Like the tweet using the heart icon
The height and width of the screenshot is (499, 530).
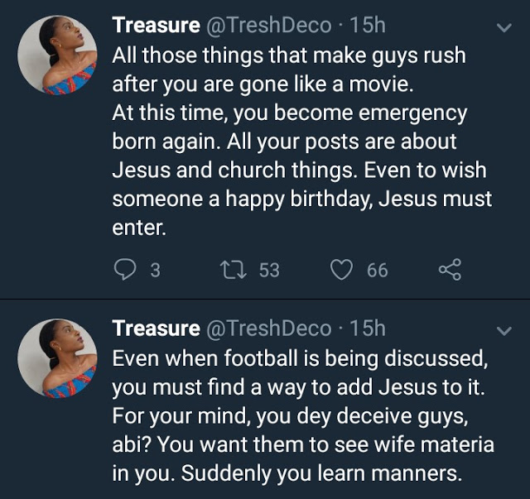point(342,270)
